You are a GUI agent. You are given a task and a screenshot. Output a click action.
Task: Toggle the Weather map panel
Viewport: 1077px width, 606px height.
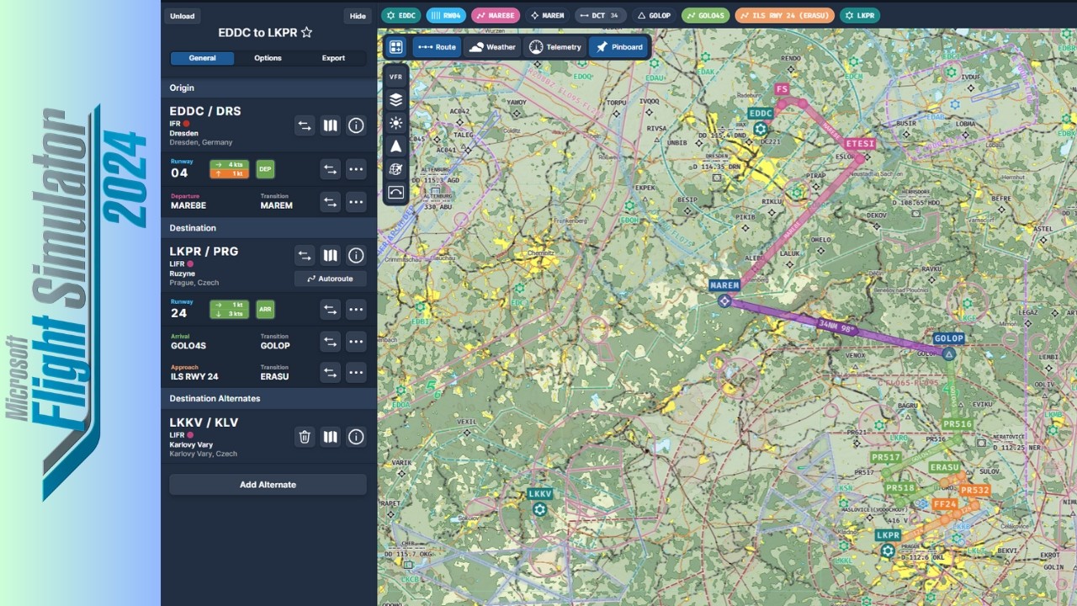[x=492, y=47]
